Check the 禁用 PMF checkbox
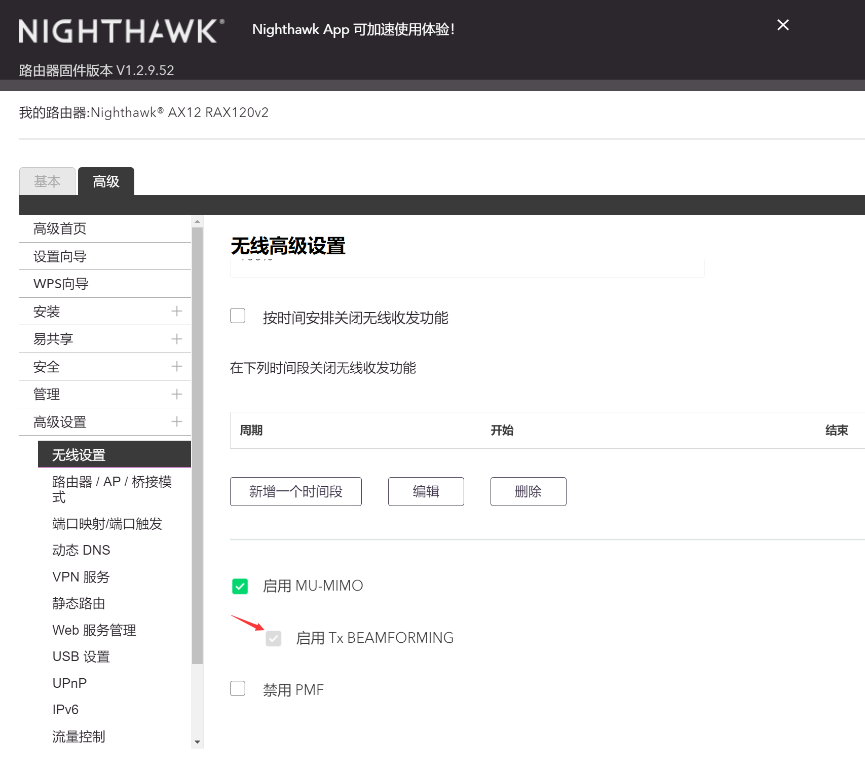 (238, 688)
